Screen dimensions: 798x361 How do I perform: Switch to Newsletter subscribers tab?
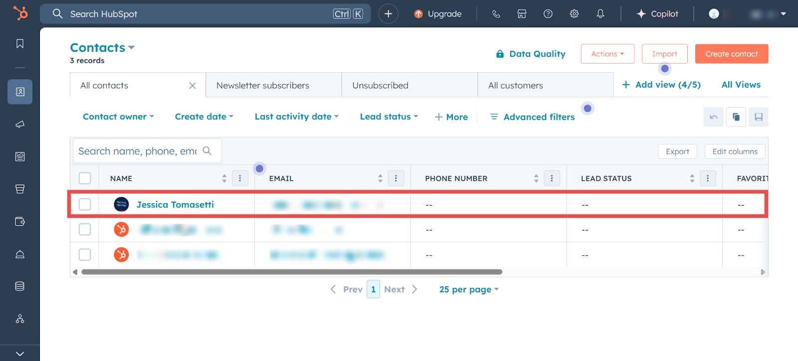[x=263, y=85]
